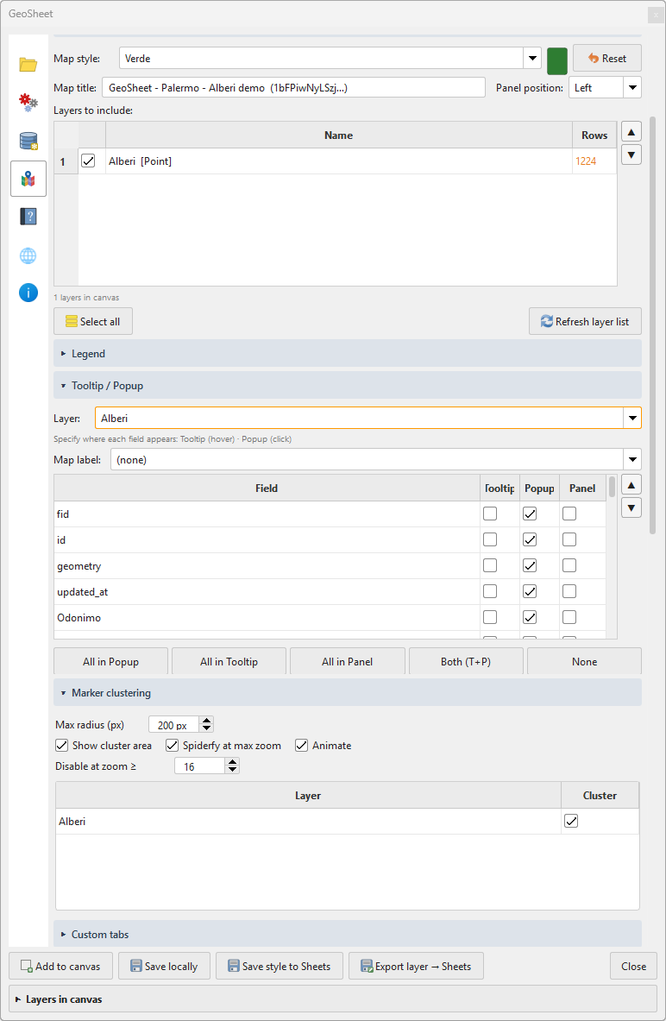
Task: Open the info sidebar icon
Action: point(28,293)
